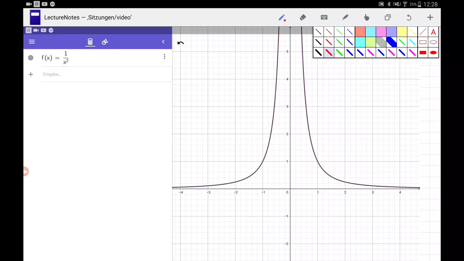Screen dimensions: 464x261
Task: Choose the cyan line pen
Action: click(413, 42)
